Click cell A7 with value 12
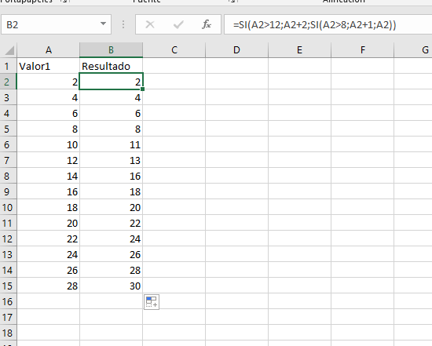 point(49,160)
